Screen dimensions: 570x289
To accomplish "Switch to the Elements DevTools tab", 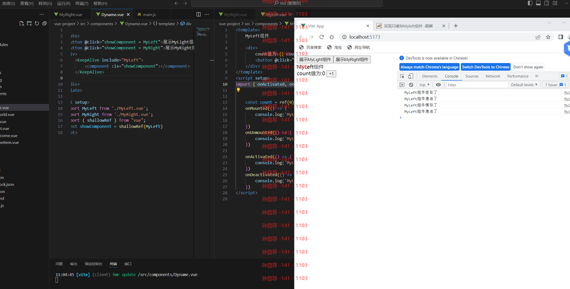I will pos(430,76).
